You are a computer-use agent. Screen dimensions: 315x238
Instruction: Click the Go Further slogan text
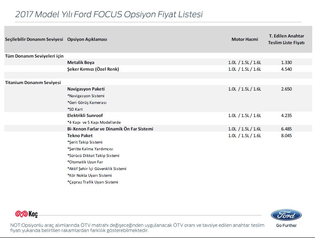pos(286,225)
